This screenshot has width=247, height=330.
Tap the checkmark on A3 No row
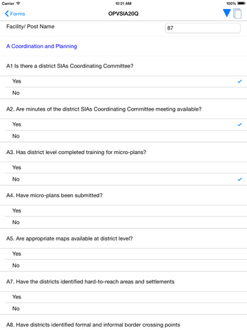(239, 179)
